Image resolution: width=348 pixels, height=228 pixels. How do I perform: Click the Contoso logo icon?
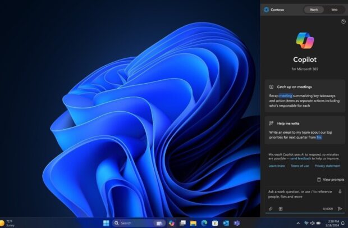click(267, 10)
